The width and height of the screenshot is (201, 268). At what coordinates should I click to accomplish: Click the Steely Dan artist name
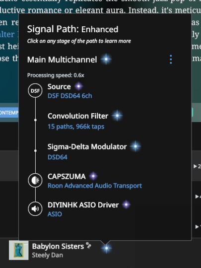pos(48,255)
